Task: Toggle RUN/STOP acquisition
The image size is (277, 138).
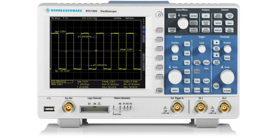Action: [216, 62]
